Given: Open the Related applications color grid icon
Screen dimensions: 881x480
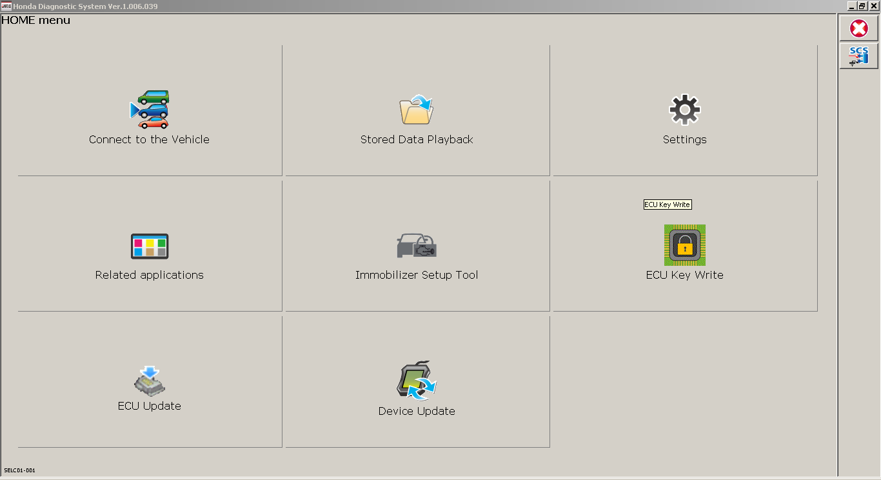Looking at the screenshot, I should click(x=150, y=246).
